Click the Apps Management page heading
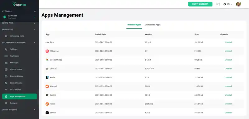Viewport: 249px width, 119px height. pyautogui.click(x=62, y=15)
